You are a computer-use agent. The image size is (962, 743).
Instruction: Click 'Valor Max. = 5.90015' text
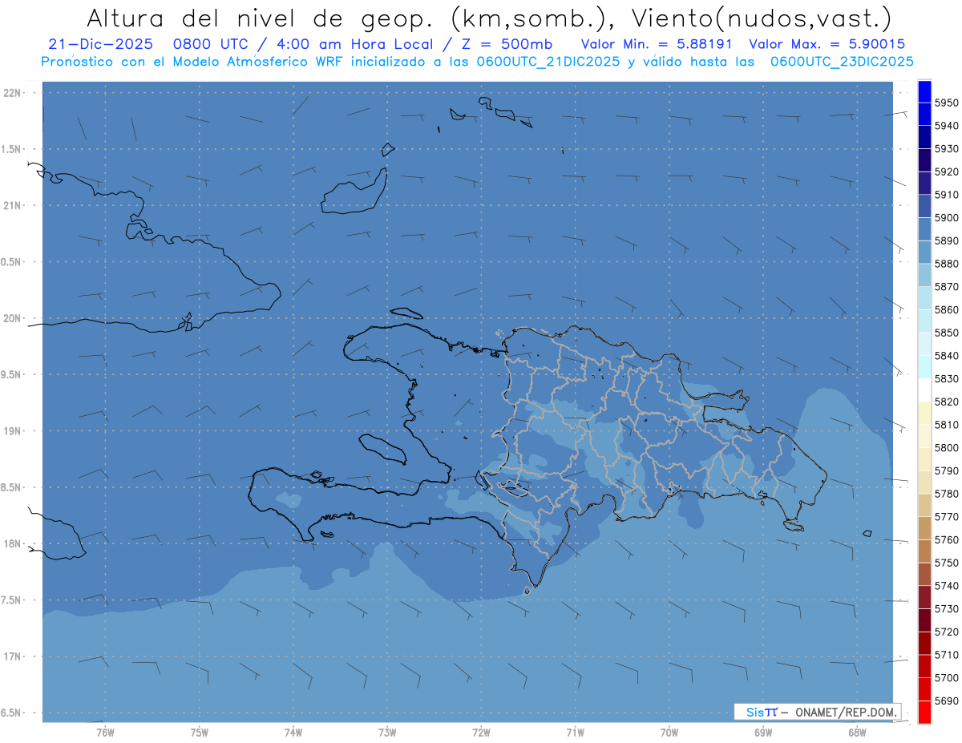[827, 44]
